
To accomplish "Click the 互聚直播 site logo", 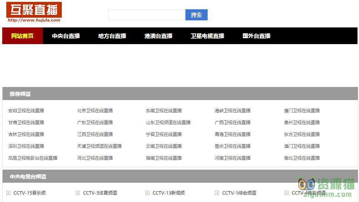I will [34, 12].
